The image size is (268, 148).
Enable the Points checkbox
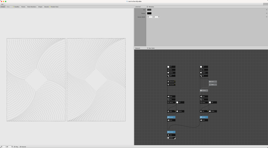20,7
